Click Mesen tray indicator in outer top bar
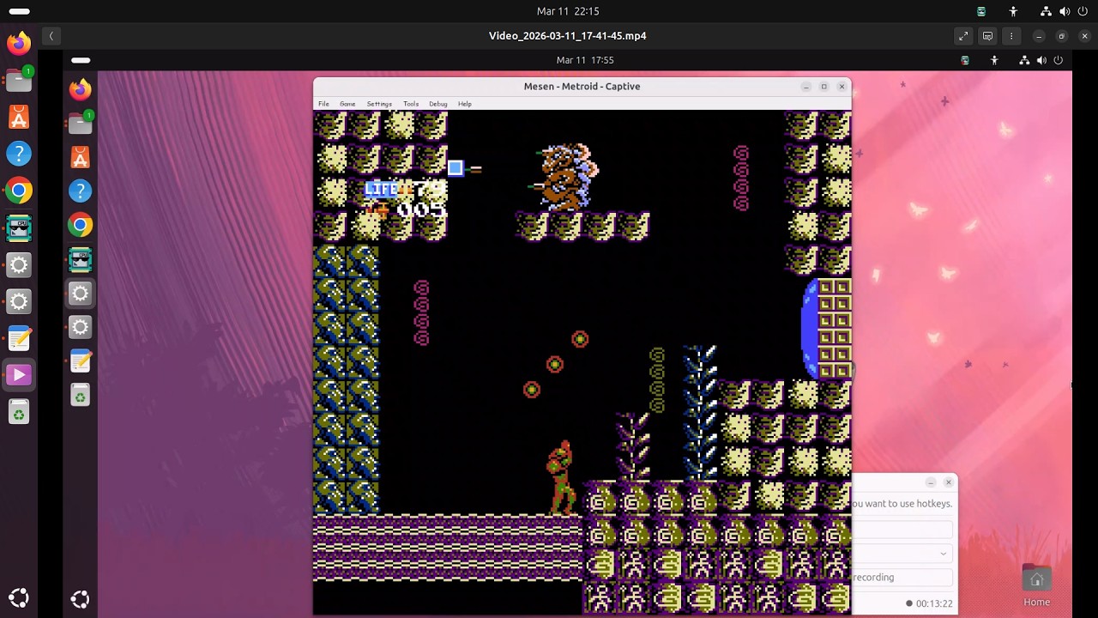The width and height of the screenshot is (1098, 618). click(x=981, y=11)
